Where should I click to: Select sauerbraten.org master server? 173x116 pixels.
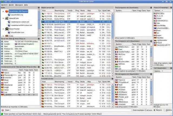pos(17,15)
